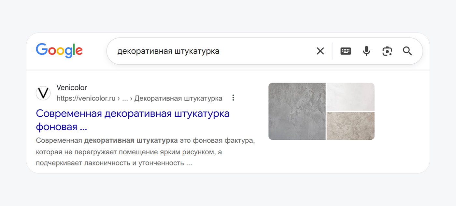Open the white plaster texture thumbnail

pos(350,97)
